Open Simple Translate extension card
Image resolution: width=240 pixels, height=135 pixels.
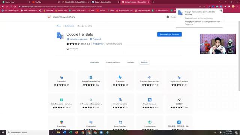point(120,103)
